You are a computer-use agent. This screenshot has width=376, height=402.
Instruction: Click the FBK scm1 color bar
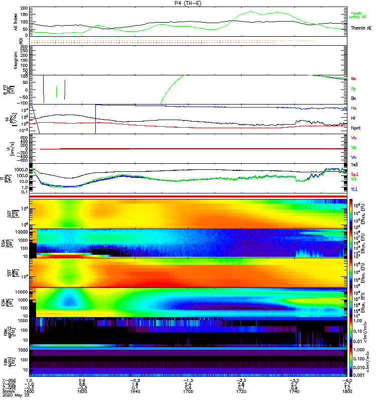coord(351,362)
